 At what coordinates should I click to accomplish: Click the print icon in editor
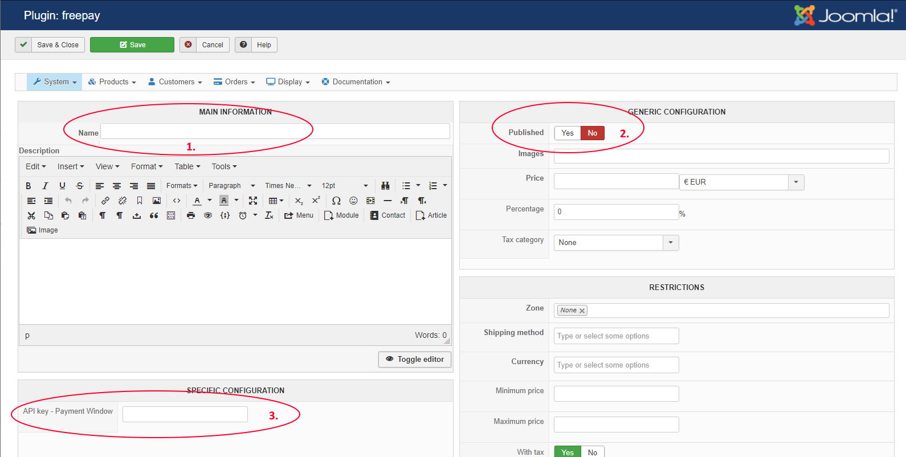191,215
